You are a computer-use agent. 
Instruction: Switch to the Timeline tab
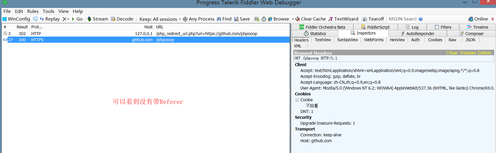(x=478, y=27)
